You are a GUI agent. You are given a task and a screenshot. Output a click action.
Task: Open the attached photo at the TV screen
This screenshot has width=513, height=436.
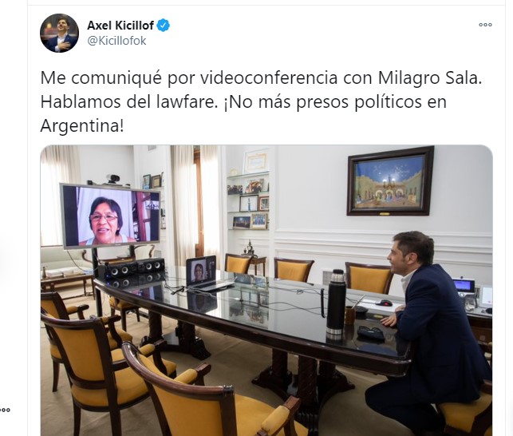tap(110, 216)
